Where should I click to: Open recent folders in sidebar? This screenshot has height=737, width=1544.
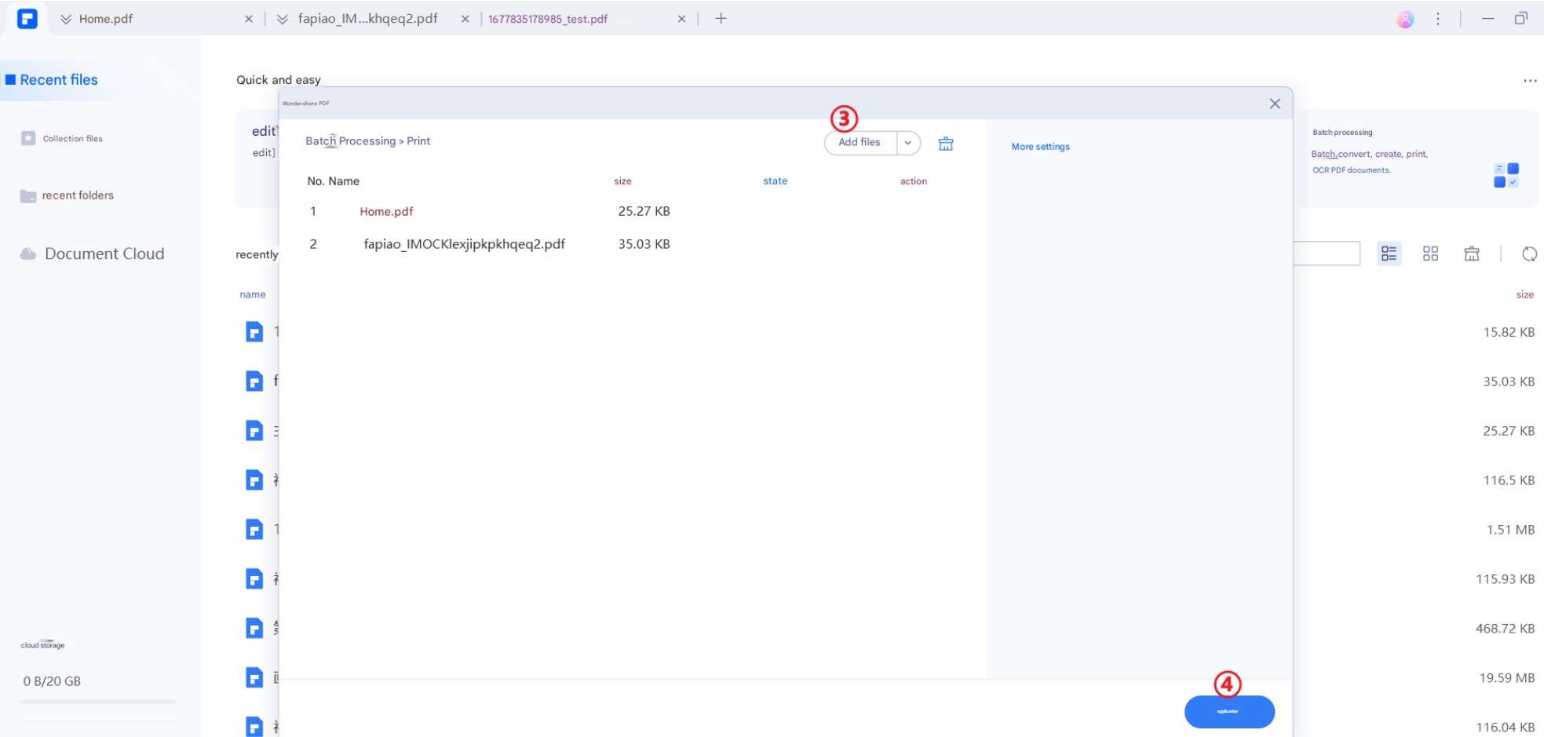[77, 195]
